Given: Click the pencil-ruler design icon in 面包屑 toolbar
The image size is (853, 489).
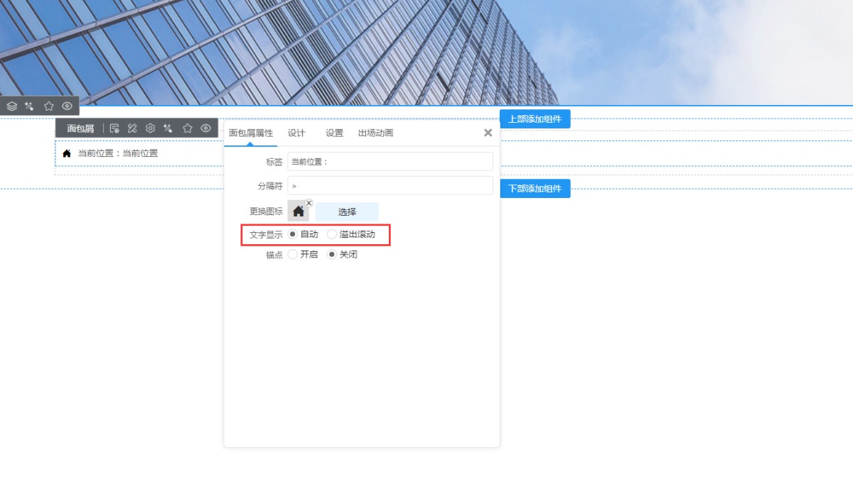Looking at the screenshot, I should pos(132,128).
